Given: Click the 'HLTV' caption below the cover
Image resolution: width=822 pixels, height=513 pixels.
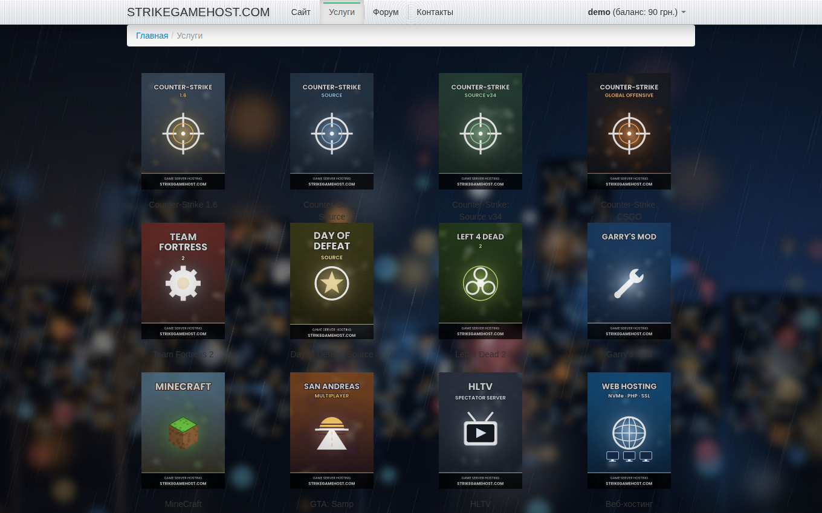Looking at the screenshot, I should pos(481,504).
